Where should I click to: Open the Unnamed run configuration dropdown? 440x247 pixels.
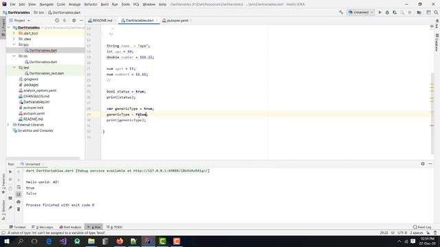pos(360,12)
